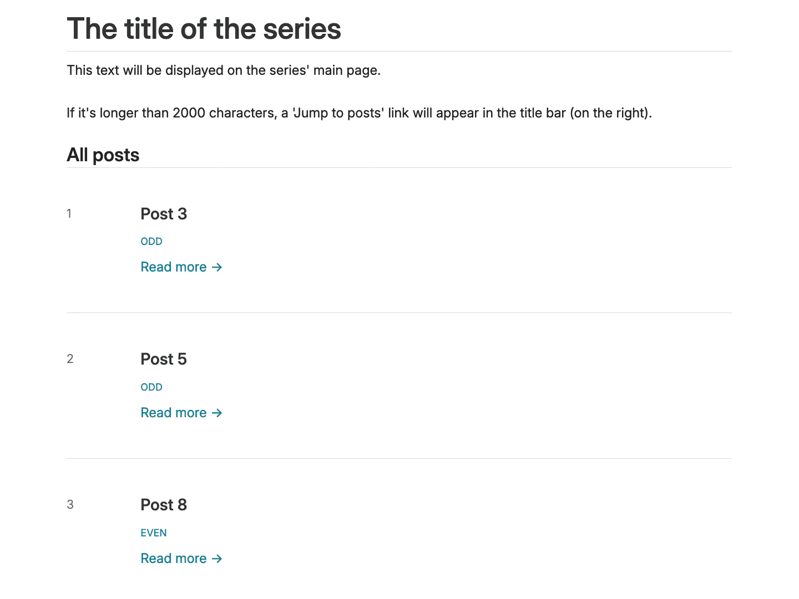Click the Post 5 title heading

pyautogui.click(x=163, y=359)
